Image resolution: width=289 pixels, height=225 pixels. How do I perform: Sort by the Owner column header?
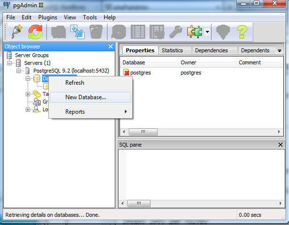207,62
